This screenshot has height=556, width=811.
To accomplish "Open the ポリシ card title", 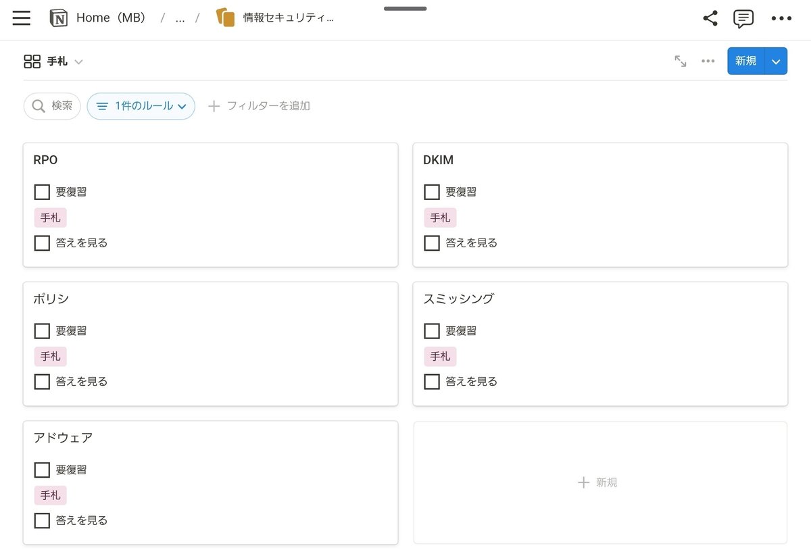I will click(51, 299).
